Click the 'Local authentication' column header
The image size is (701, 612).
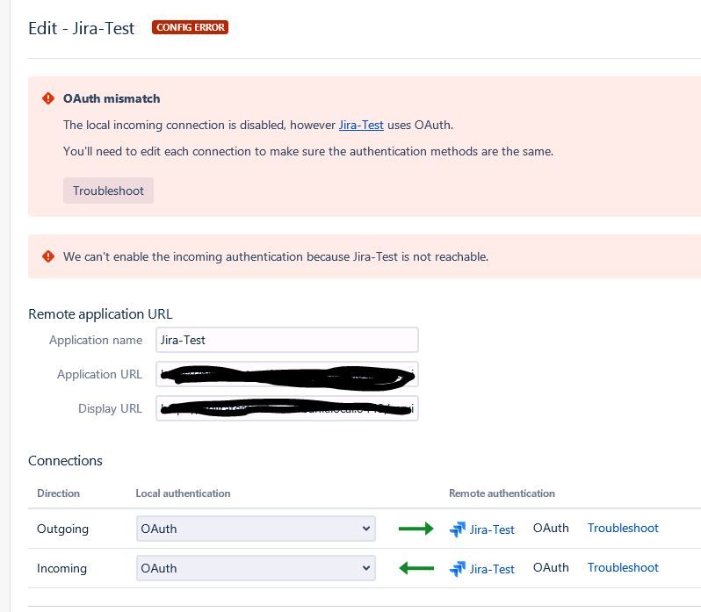183,493
